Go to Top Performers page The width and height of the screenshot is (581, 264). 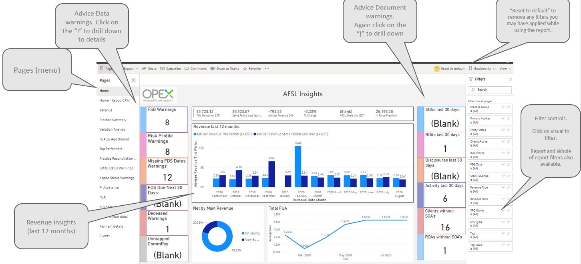[x=111, y=149]
